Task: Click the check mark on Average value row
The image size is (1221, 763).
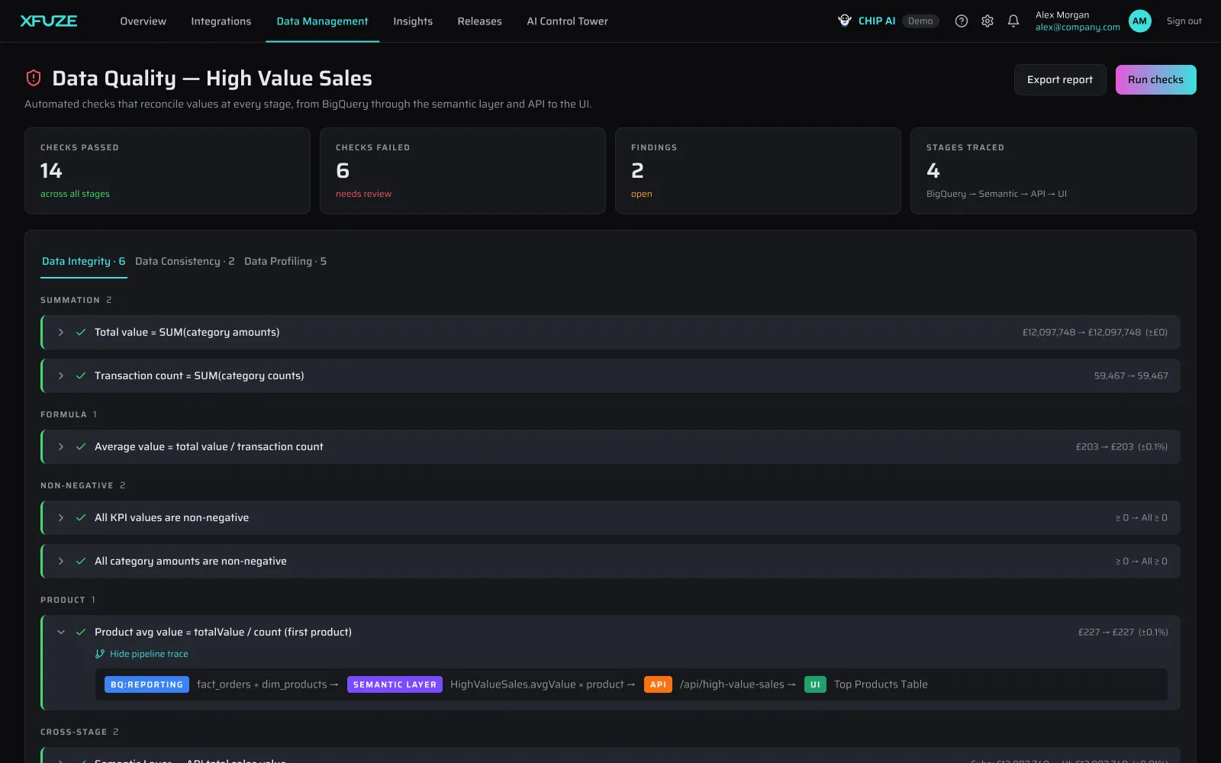Action: tap(81, 446)
